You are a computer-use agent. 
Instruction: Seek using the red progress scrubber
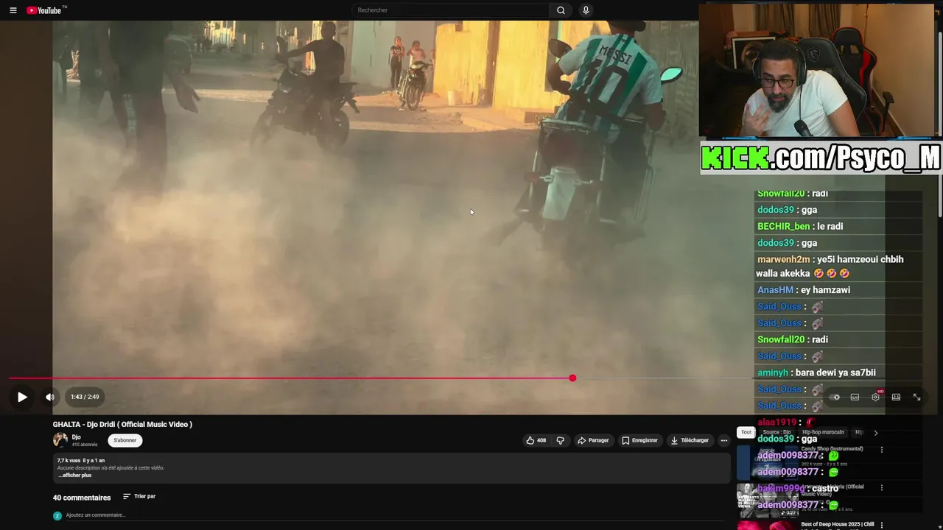coord(572,378)
